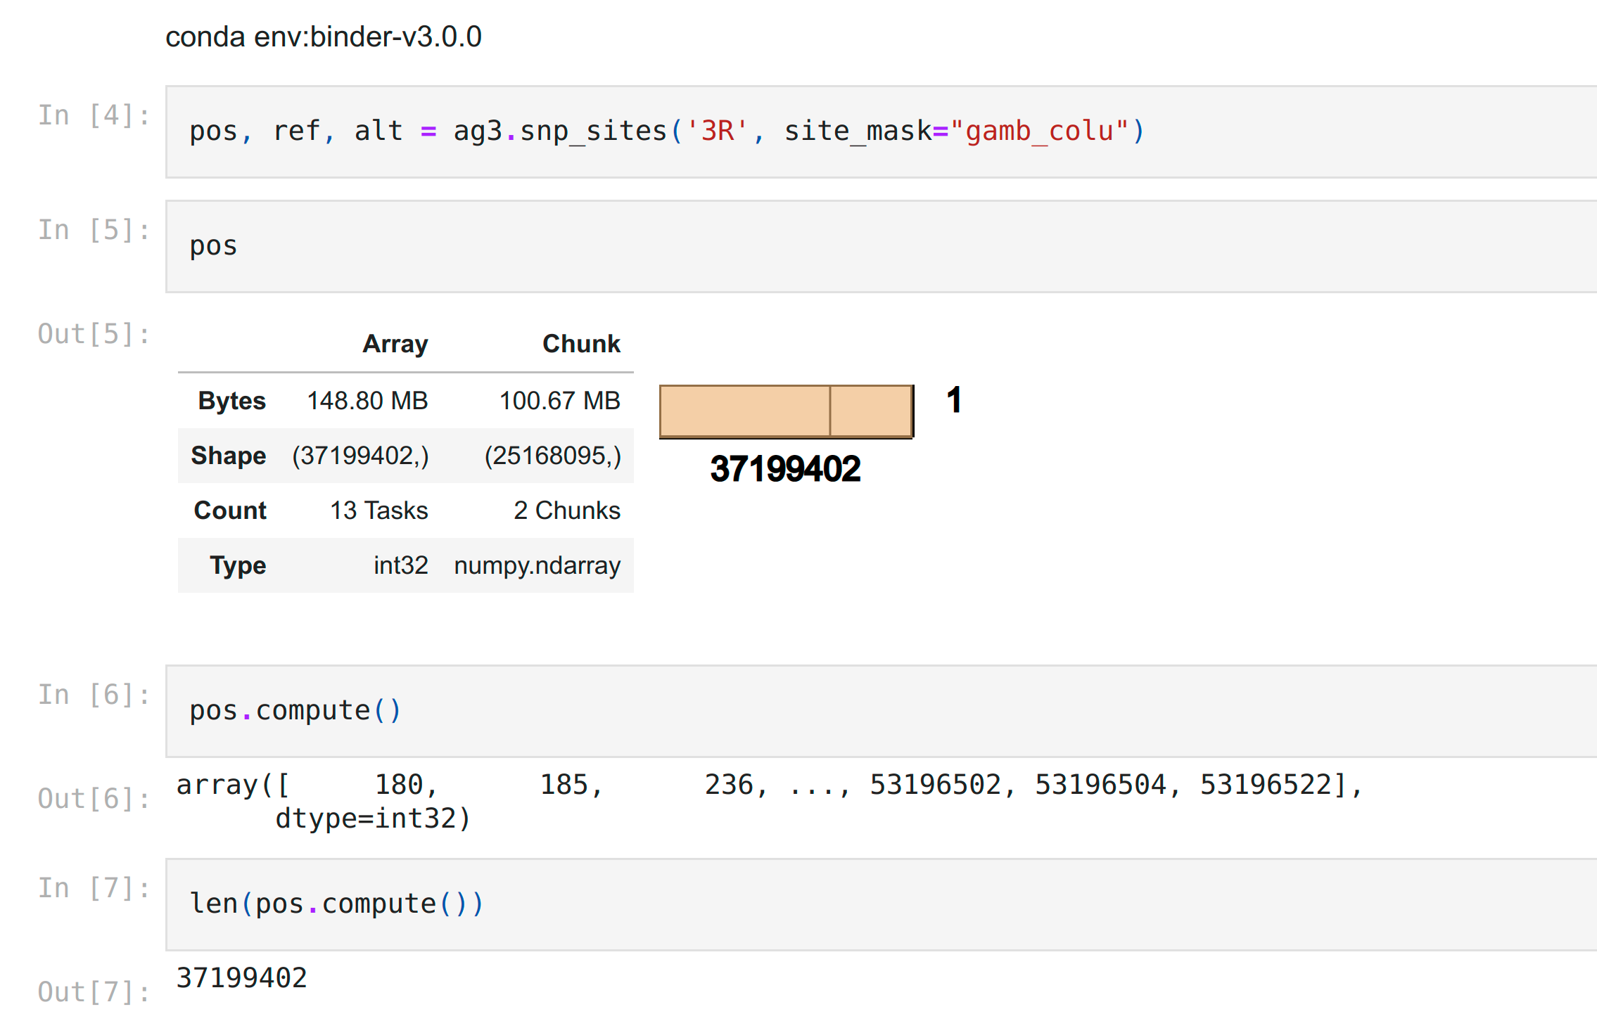This screenshot has width=1597, height=1021.
Task: Click the Out[5] prompt label
Action: (x=91, y=333)
